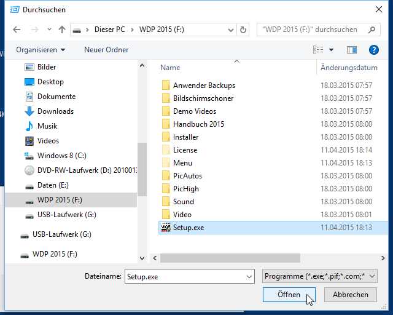The width and height of the screenshot is (393, 315).
Task: Select the Video folder icon
Action: 166,215
